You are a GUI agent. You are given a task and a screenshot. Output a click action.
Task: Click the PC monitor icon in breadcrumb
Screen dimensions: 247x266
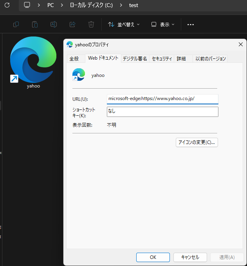coord(27,5)
